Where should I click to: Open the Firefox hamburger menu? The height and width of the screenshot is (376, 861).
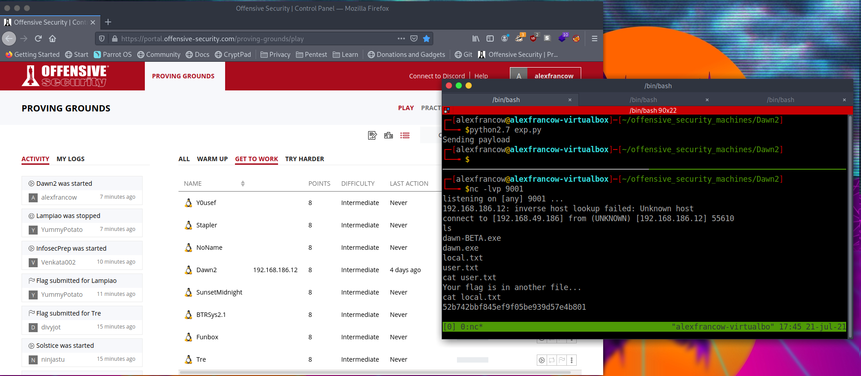click(x=595, y=38)
